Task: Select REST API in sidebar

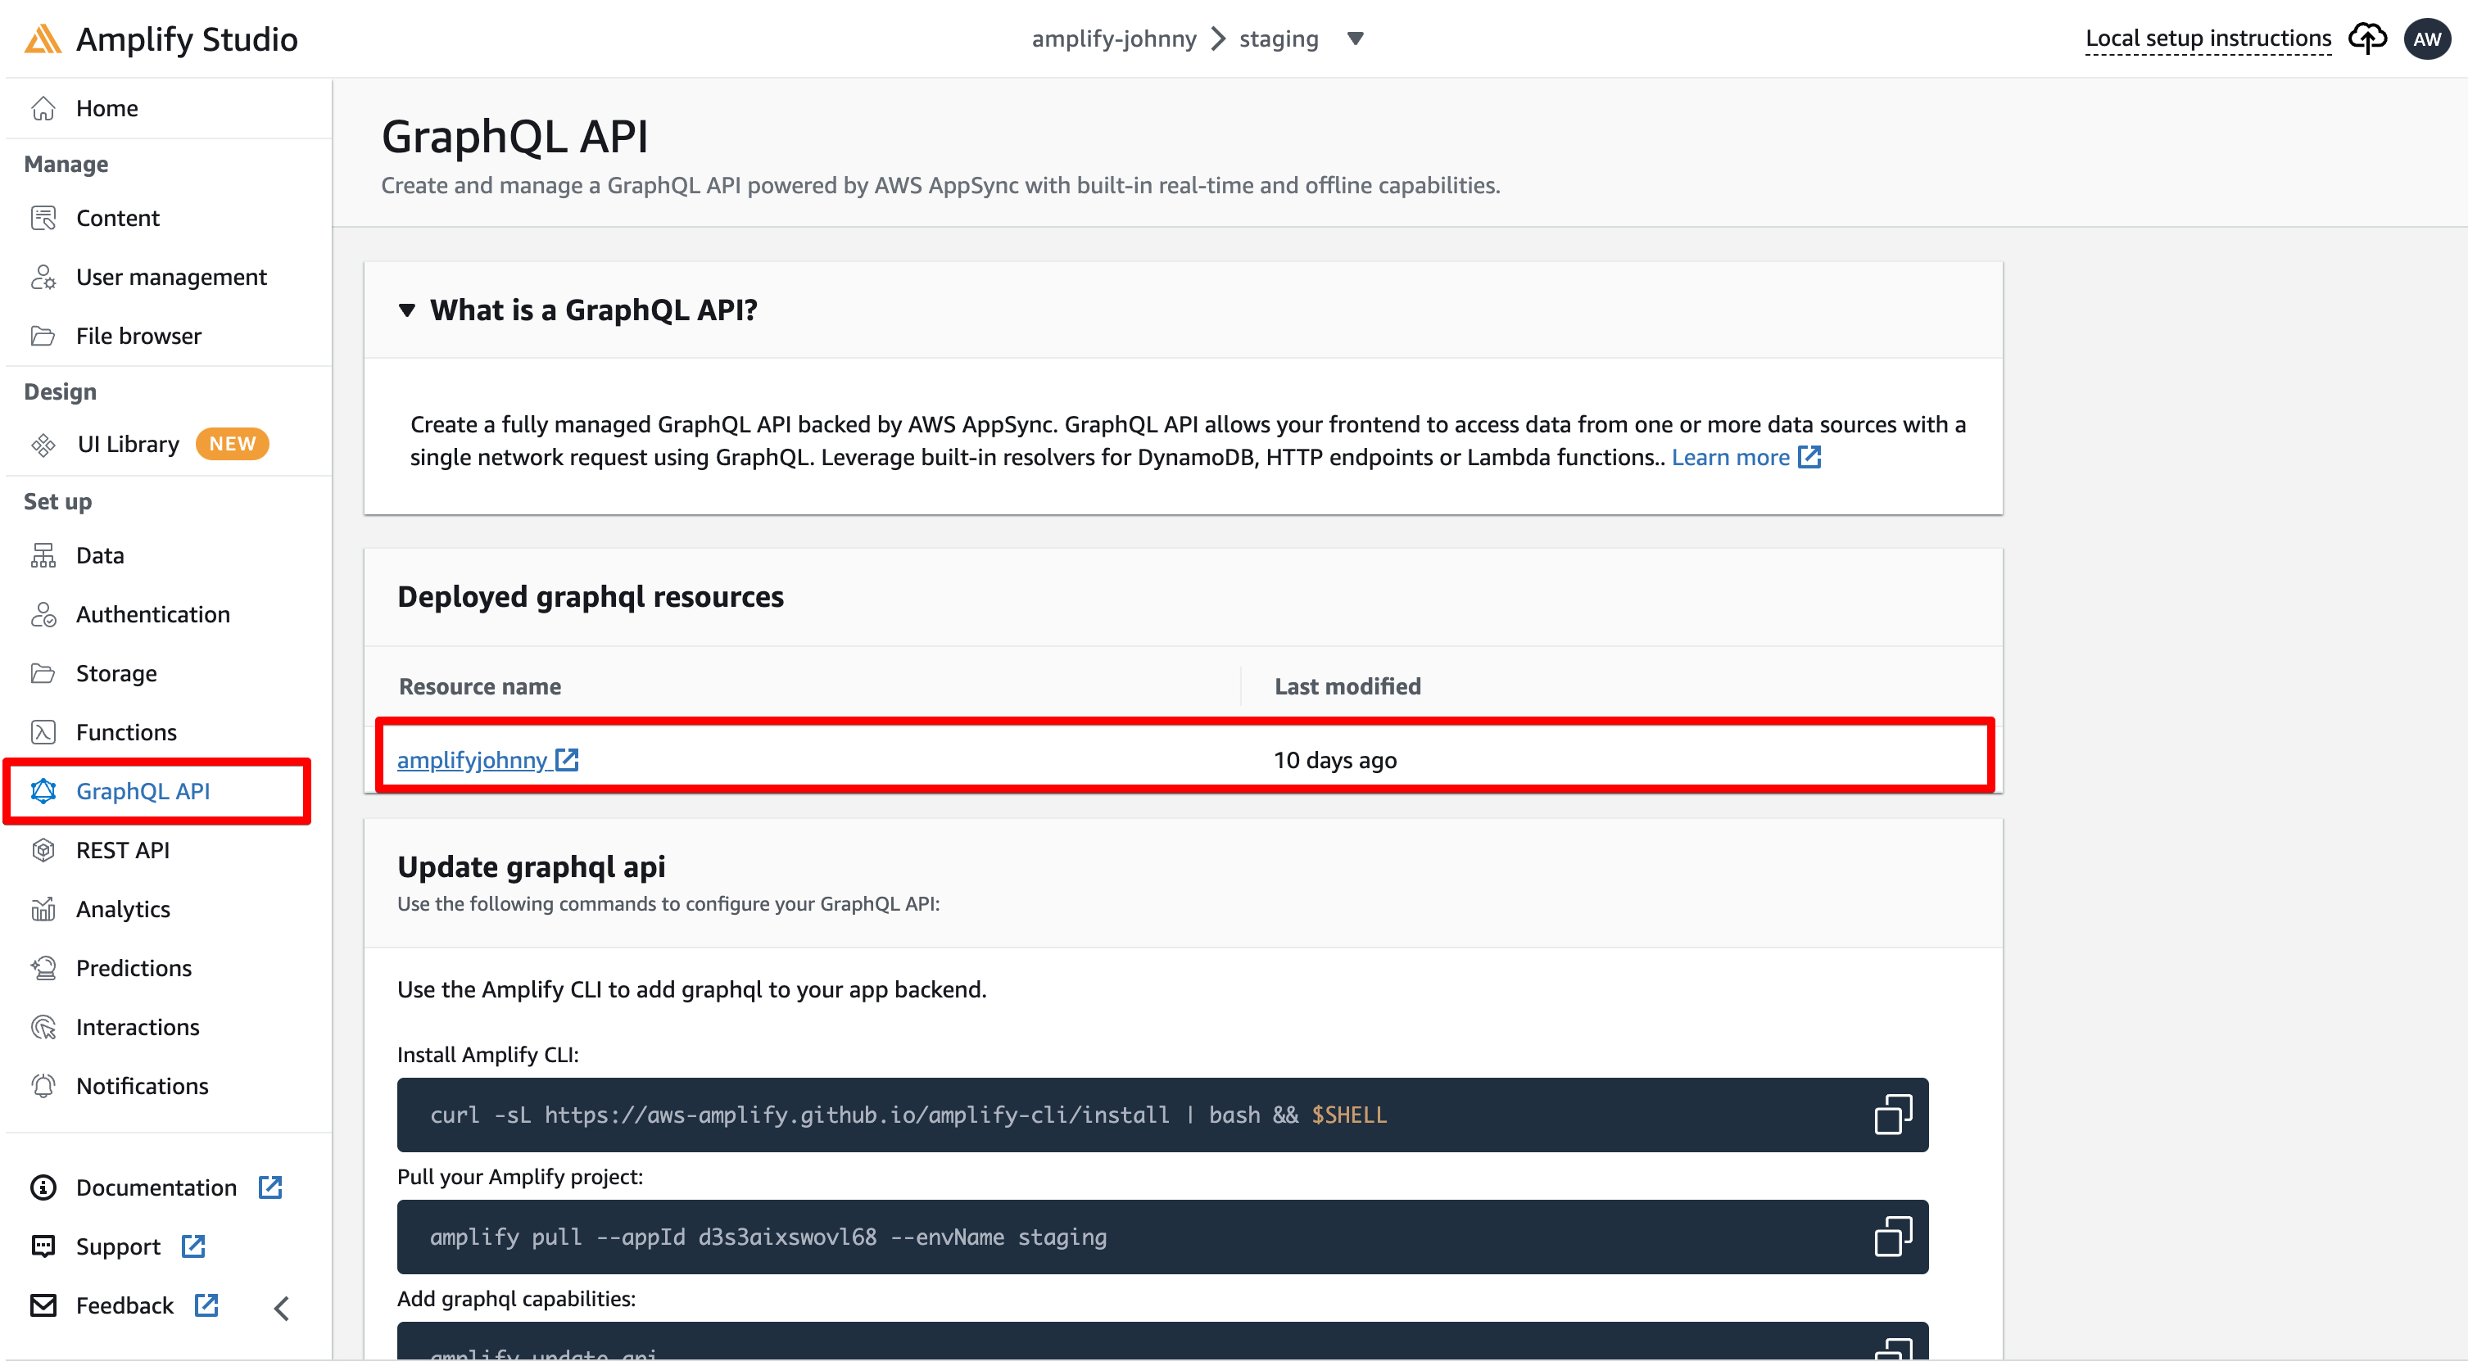Action: tap(123, 850)
